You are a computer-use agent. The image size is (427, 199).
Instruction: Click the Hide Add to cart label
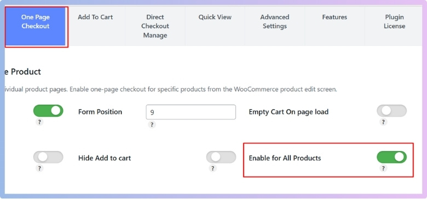[105, 158]
